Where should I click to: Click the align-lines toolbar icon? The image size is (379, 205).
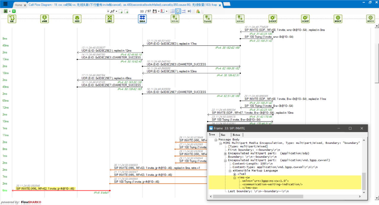pyautogui.click(x=189, y=11)
